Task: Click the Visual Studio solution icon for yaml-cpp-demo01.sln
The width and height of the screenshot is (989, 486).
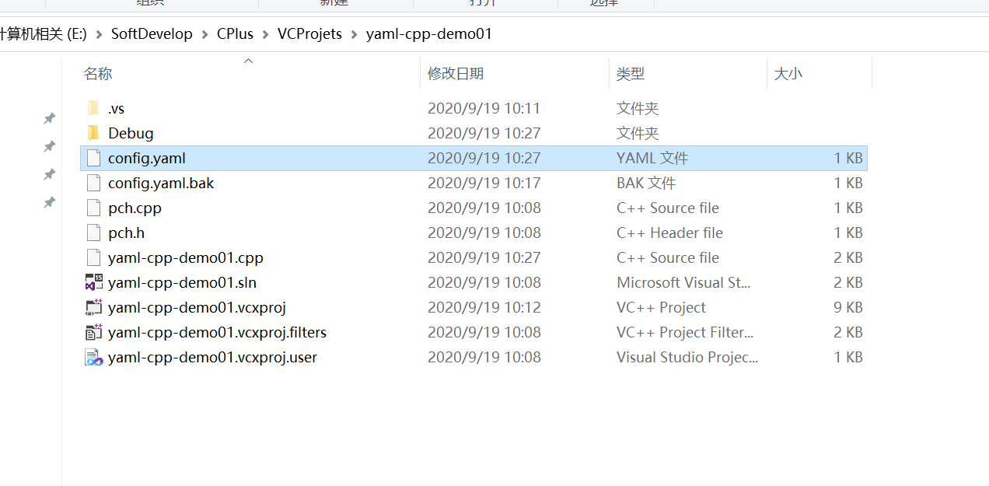Action: 93,282
